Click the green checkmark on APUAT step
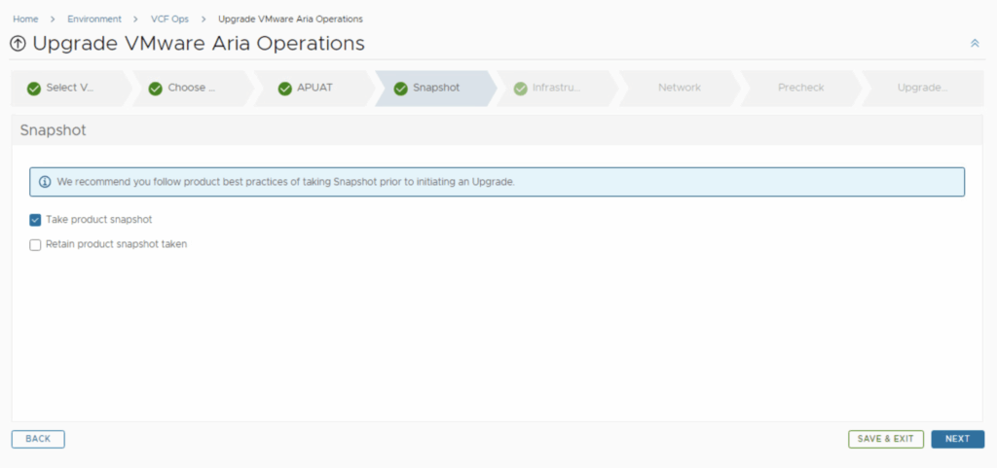Screen dimensions: 997x468 (x=285, y=89)
